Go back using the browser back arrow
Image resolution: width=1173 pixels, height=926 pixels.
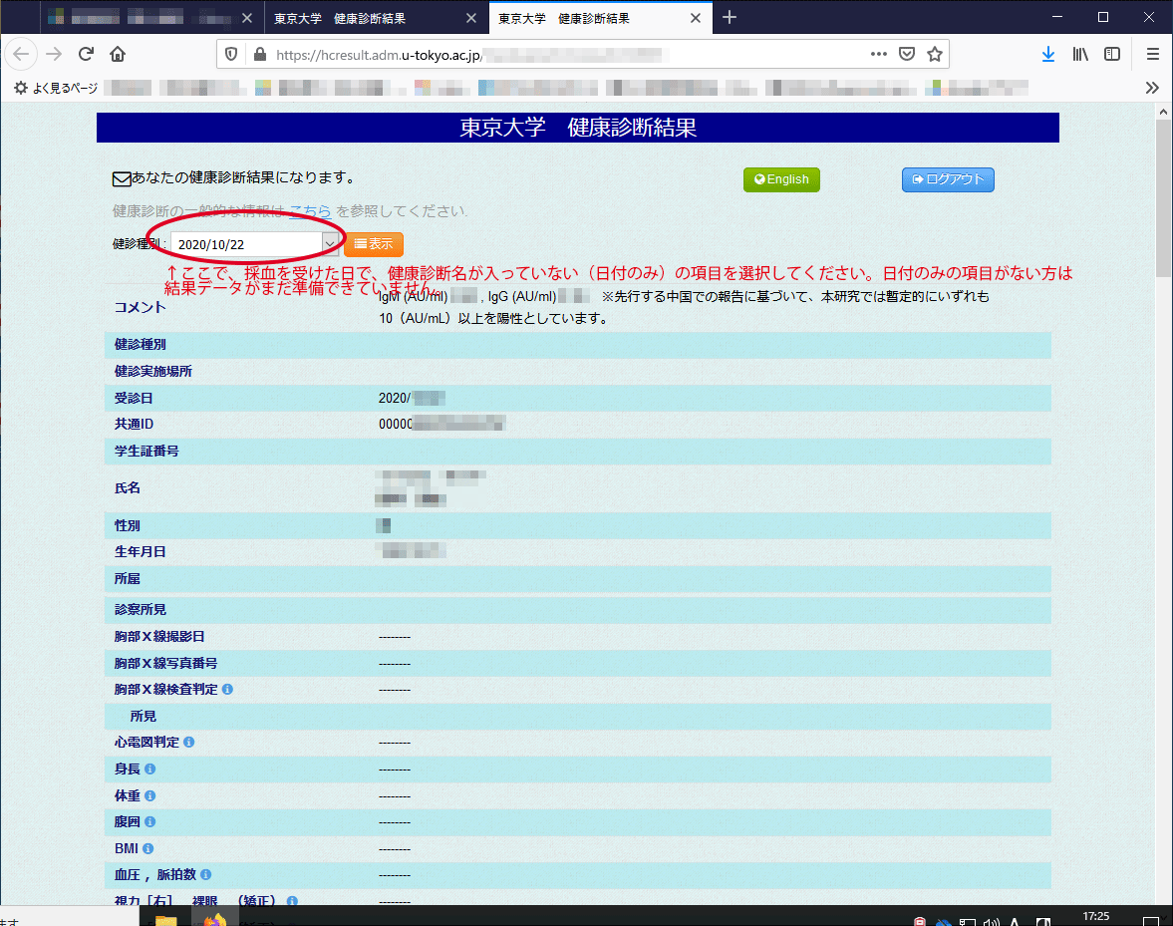pos(21,54)
